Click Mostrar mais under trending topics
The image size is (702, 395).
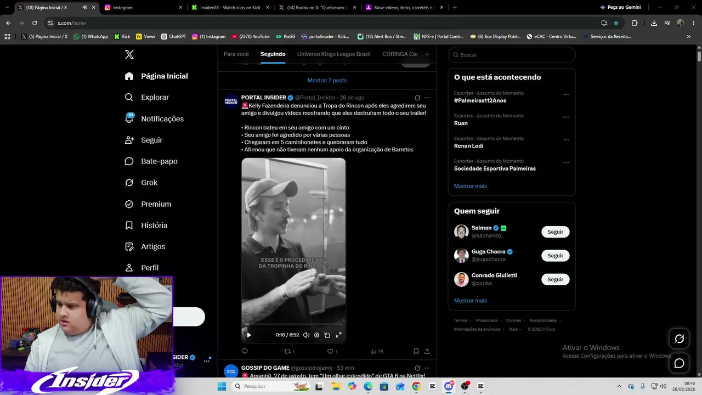pos(471,186)
